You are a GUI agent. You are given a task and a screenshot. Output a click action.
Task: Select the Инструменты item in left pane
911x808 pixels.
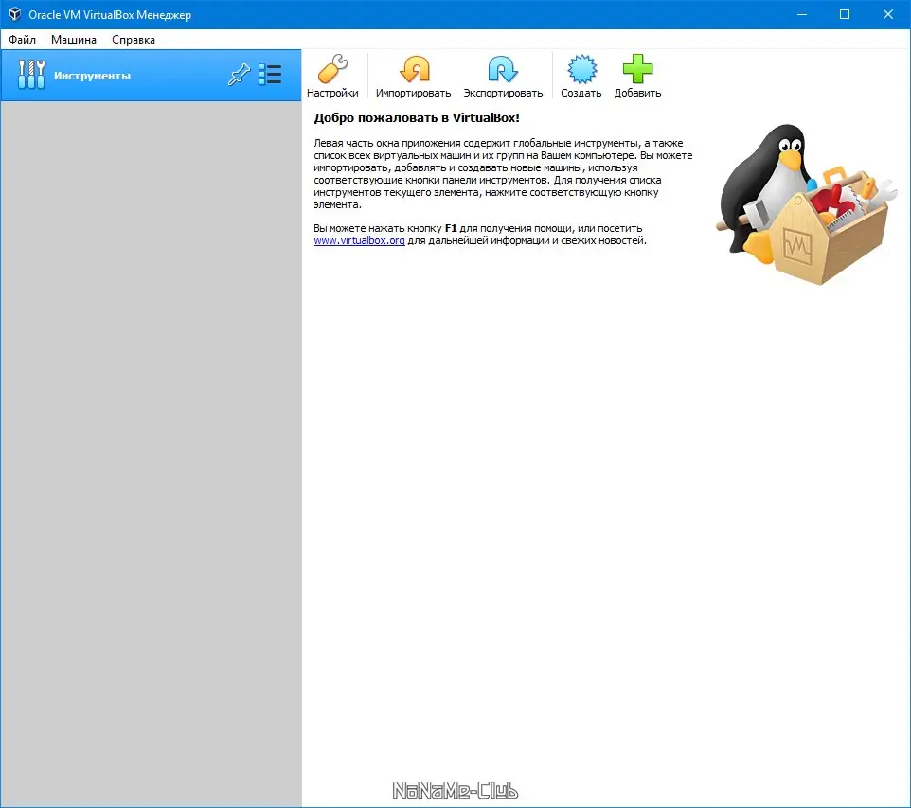(152, 76)
